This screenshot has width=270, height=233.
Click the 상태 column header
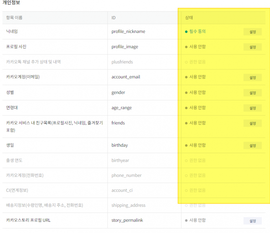point(189,17)
